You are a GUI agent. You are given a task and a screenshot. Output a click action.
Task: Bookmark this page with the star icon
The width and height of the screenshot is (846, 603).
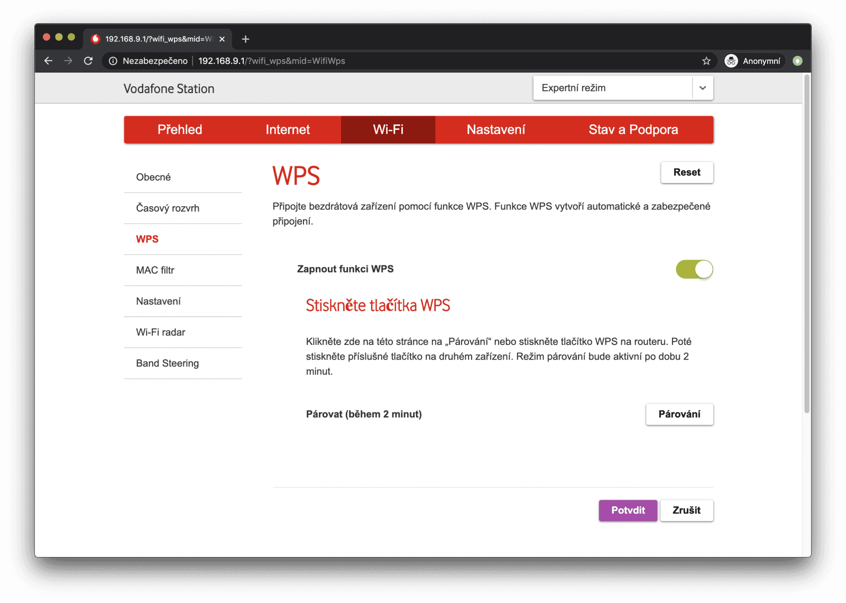point(706,61)
